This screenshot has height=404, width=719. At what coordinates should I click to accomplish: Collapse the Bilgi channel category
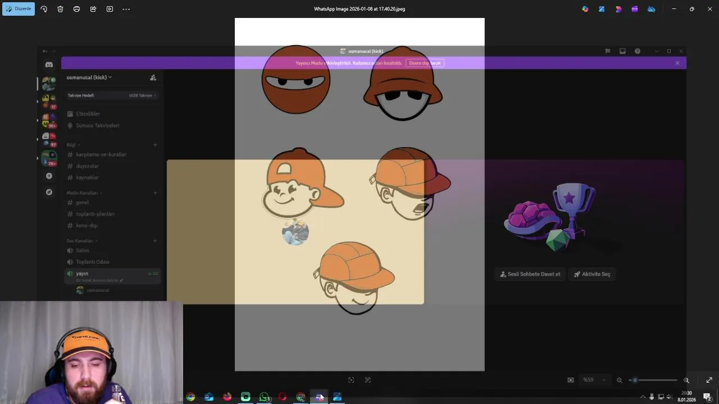[73, 145]
